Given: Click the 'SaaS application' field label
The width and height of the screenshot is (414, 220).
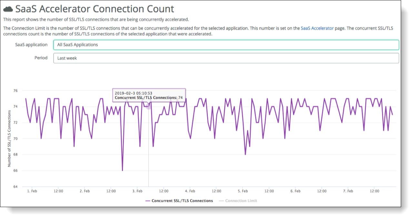Looking at the screenshot, I should pos(31,45).
